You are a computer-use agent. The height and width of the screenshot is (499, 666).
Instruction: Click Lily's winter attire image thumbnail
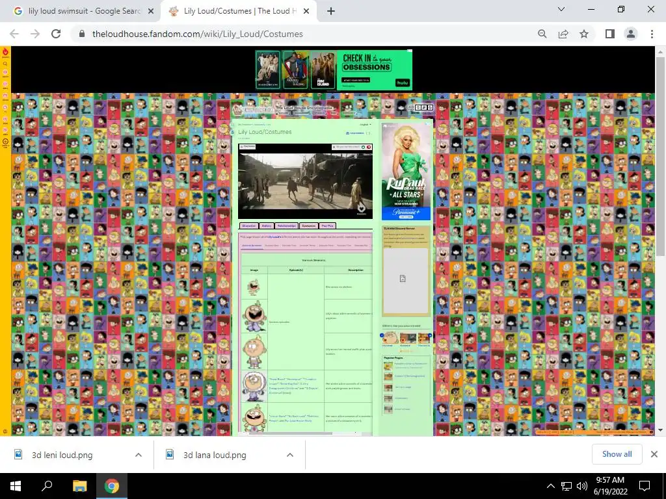click(254, 387)
